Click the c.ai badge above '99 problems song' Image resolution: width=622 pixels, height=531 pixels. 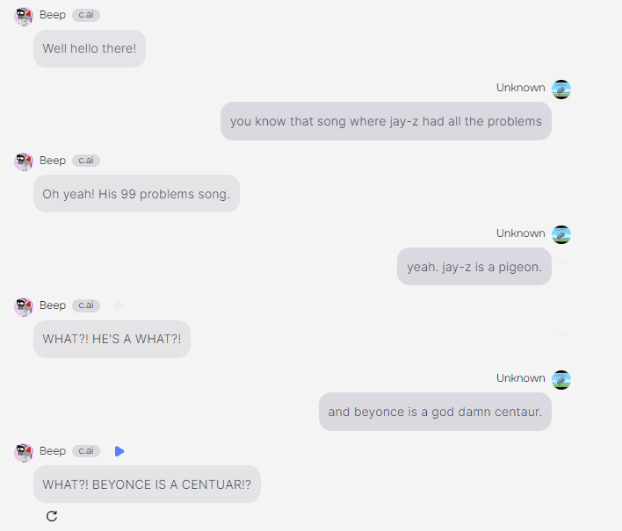click(86, 161)
